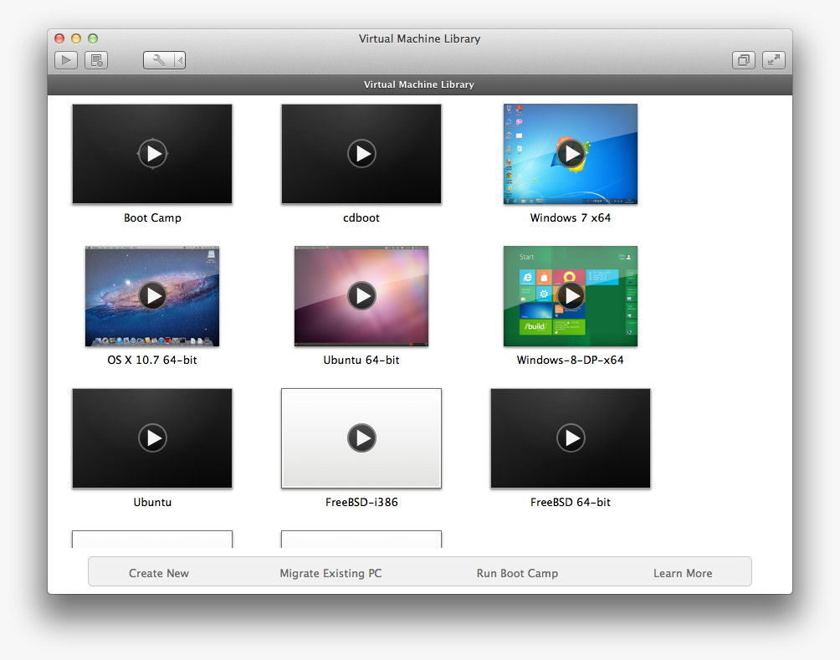This screenshot has width=840, height=660.
Task: Click the collapse arrow beside the wrench
Action: pyautogui.click(x=180, y=60)
